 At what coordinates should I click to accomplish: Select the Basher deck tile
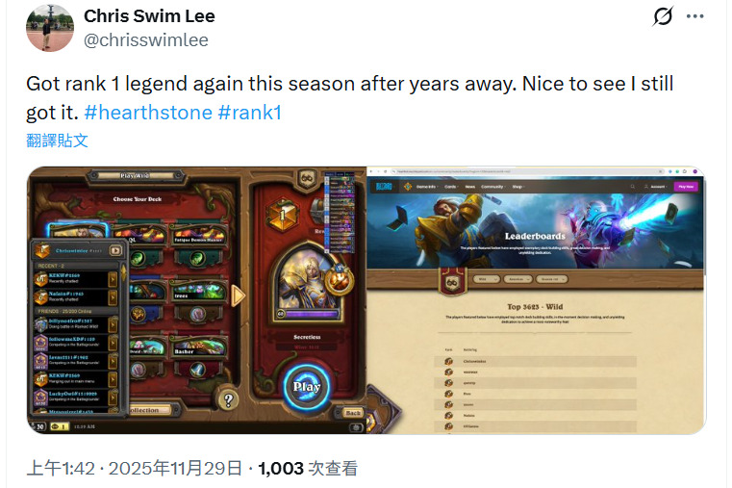click(x=198, y=348)
